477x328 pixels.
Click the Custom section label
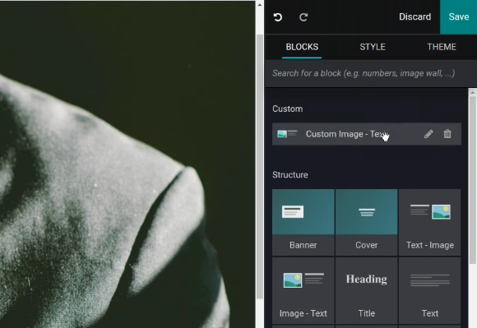point(288,109)
